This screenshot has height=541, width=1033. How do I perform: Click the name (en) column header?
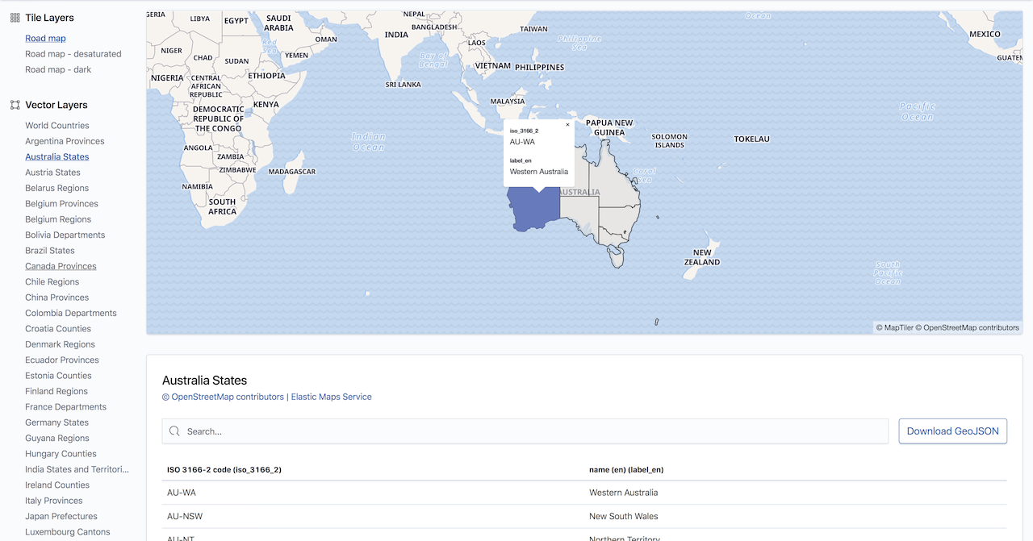click(626, 469)
